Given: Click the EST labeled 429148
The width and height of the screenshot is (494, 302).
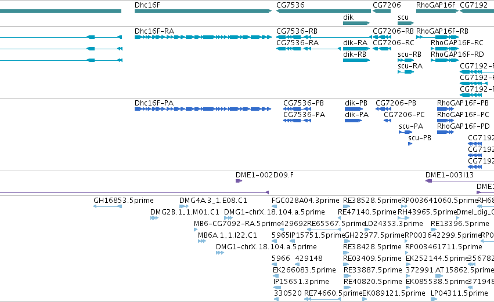Looking at the screenshot, I should coord(297,264).
